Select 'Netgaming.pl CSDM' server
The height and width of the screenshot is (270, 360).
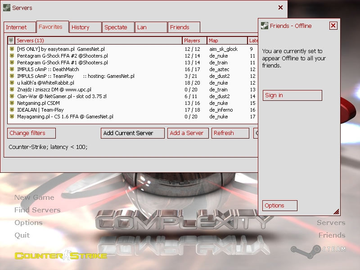pyautogui.click(x=133, y=103)
